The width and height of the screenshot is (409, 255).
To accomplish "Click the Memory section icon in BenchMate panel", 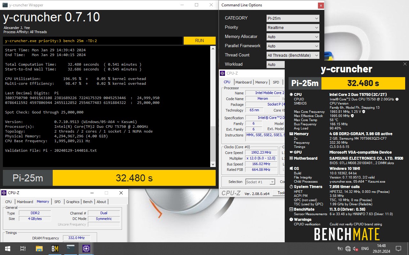I will pos(291,134).
